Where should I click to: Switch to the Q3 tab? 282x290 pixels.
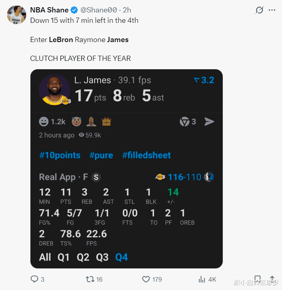coord(102,257)
